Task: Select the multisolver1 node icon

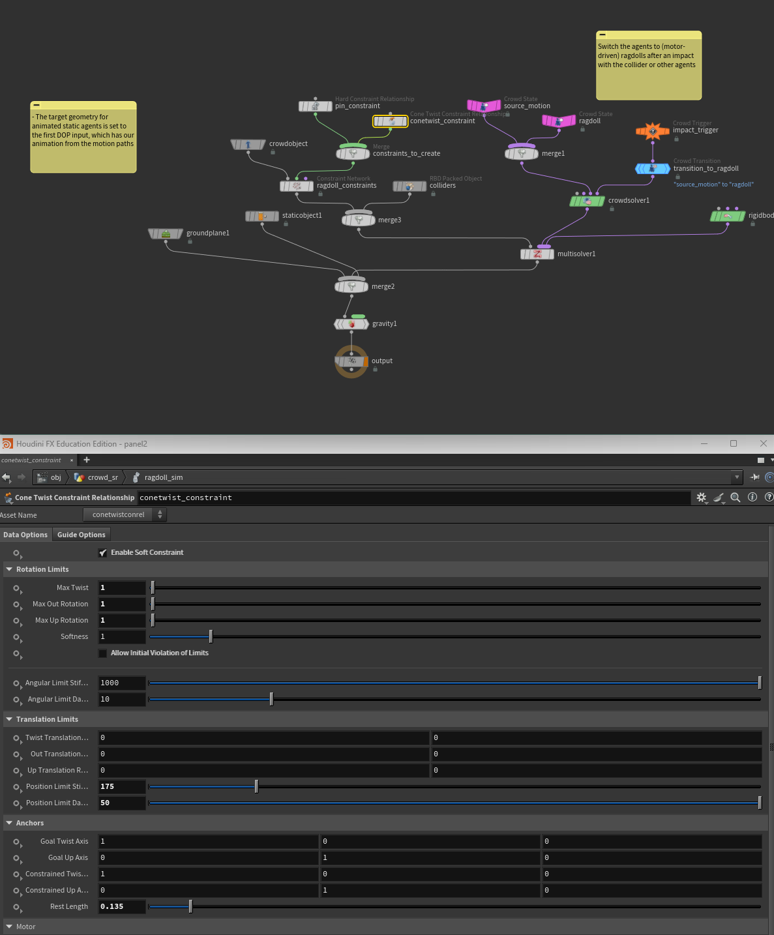Action: (x=537, y=254)
